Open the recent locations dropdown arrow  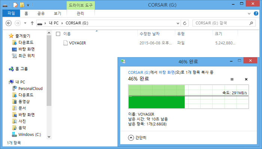click(25, 23)
